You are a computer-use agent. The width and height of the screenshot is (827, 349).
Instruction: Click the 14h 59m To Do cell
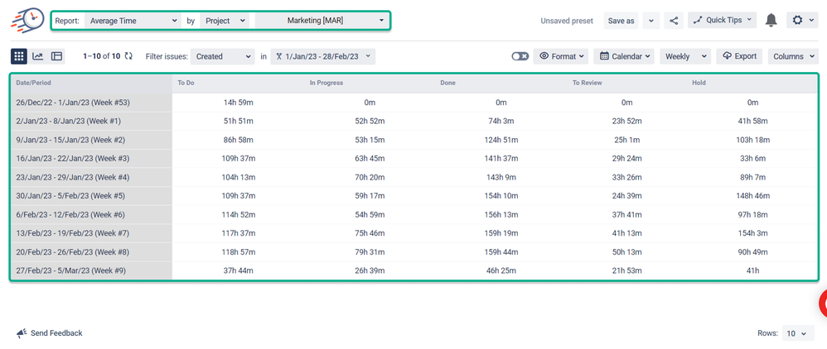tap(239, 103)
